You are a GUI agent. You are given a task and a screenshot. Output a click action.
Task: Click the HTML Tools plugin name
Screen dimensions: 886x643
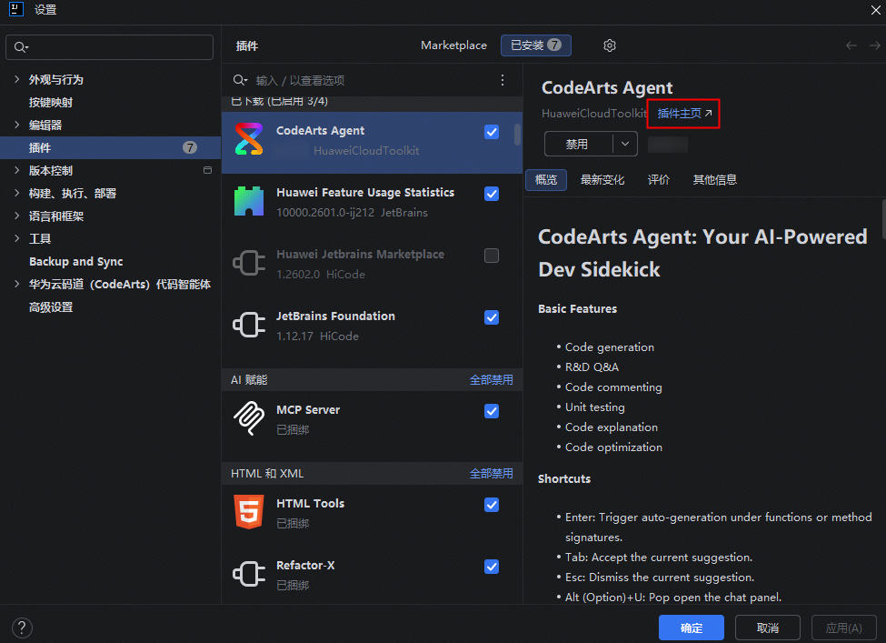click(310, 503)
